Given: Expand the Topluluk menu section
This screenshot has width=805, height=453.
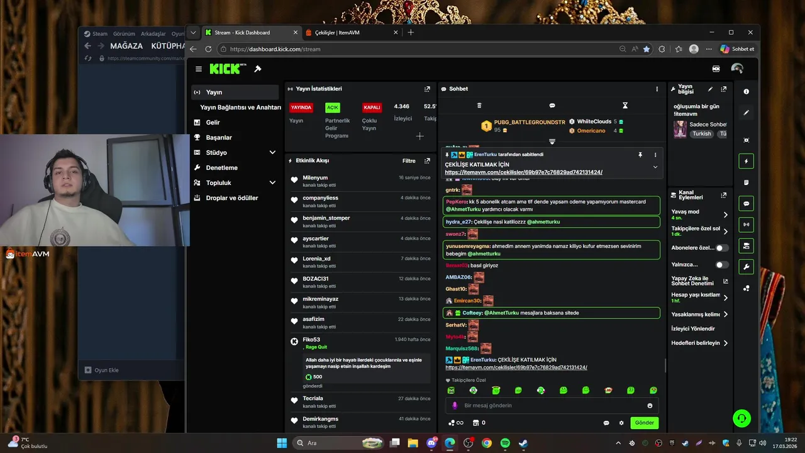Looking at the screenshot, I should [272, 182].
